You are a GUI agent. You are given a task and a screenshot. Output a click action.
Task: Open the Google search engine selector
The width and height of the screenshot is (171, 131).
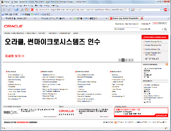point(133,10)
